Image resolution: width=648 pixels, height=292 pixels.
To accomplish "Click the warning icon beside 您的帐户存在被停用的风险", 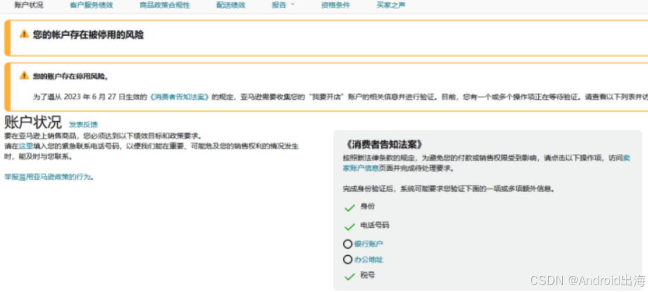I will tap(25, 34).
